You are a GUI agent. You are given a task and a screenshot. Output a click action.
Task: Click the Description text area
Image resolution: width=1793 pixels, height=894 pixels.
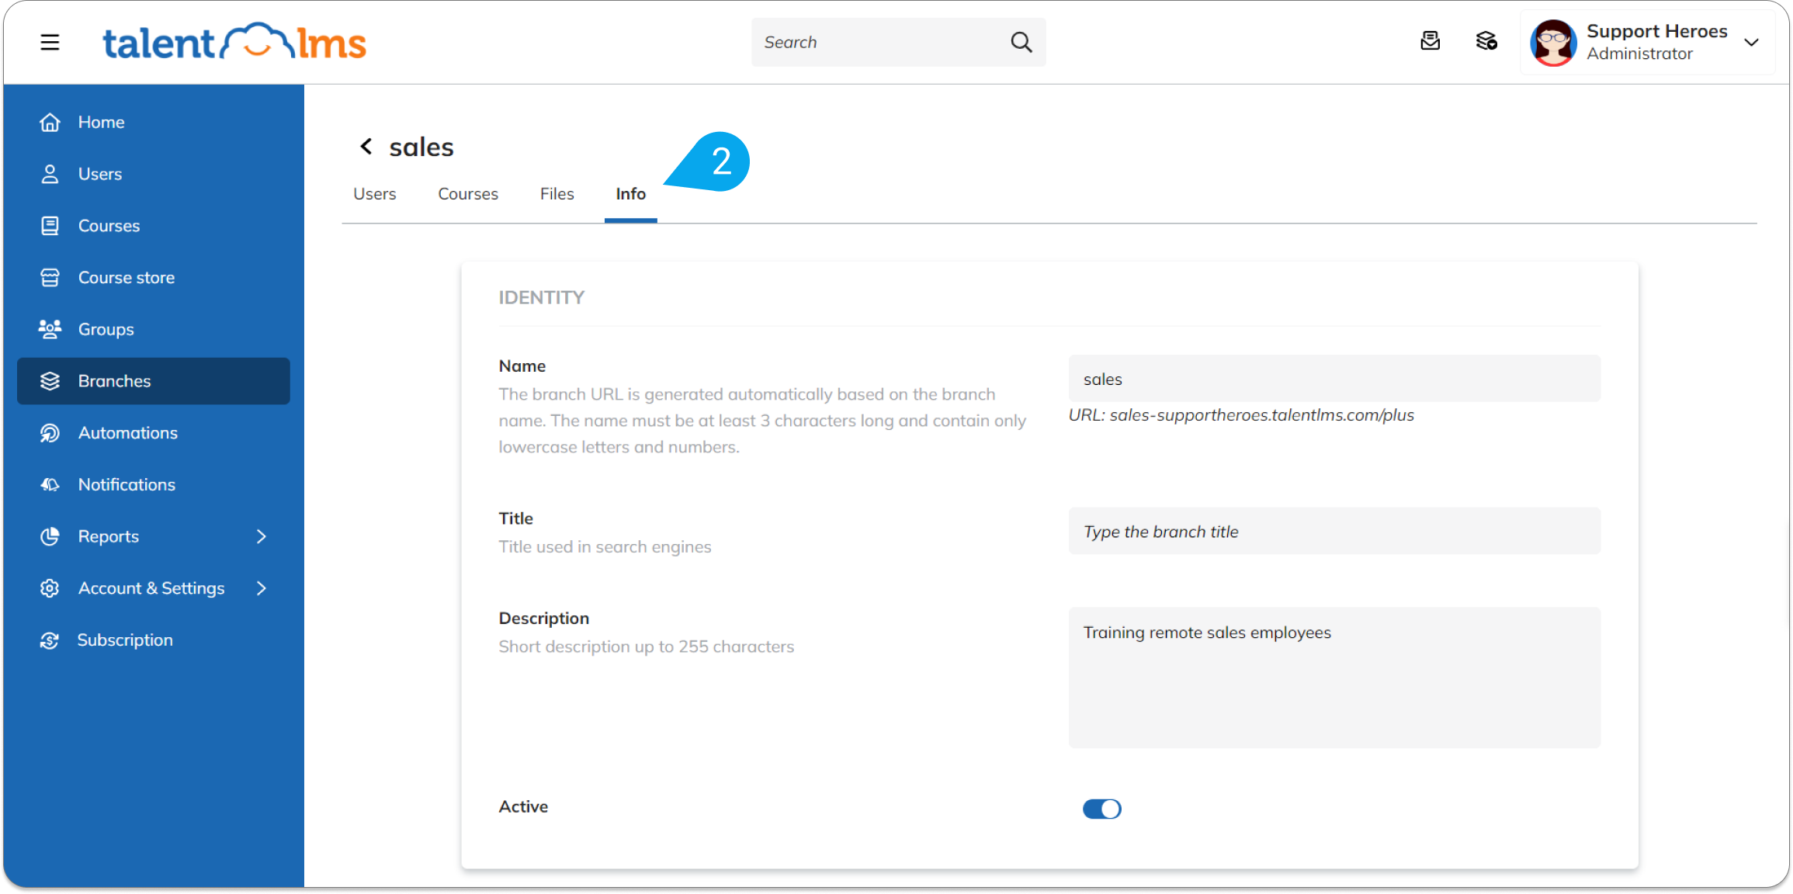pyautogui.click(x=1333, y=677)
